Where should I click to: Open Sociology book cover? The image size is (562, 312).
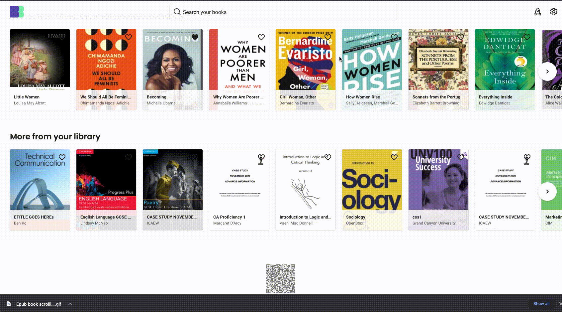(372, 180)
